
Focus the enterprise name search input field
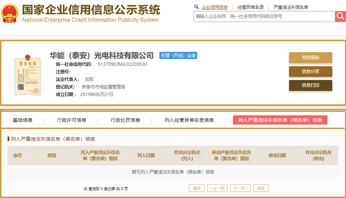(x=264, y=16)
